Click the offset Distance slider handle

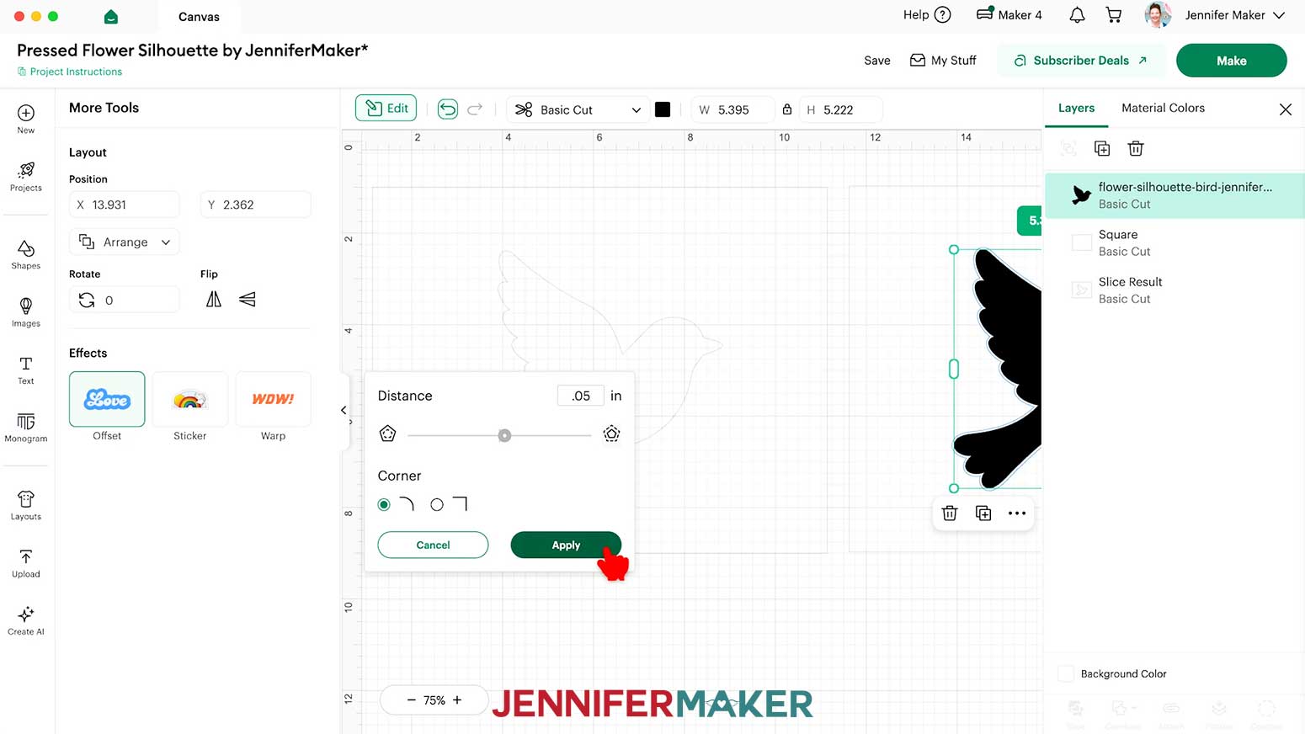tap(504, 435)
